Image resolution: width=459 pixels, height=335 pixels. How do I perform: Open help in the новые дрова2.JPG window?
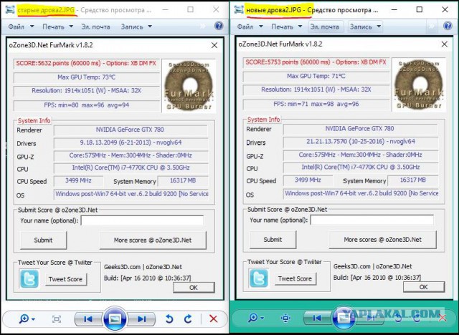point(448,26)
